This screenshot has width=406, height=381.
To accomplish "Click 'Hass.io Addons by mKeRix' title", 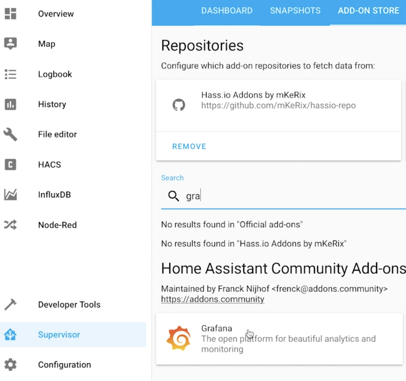I will click(x=253, y=95).
